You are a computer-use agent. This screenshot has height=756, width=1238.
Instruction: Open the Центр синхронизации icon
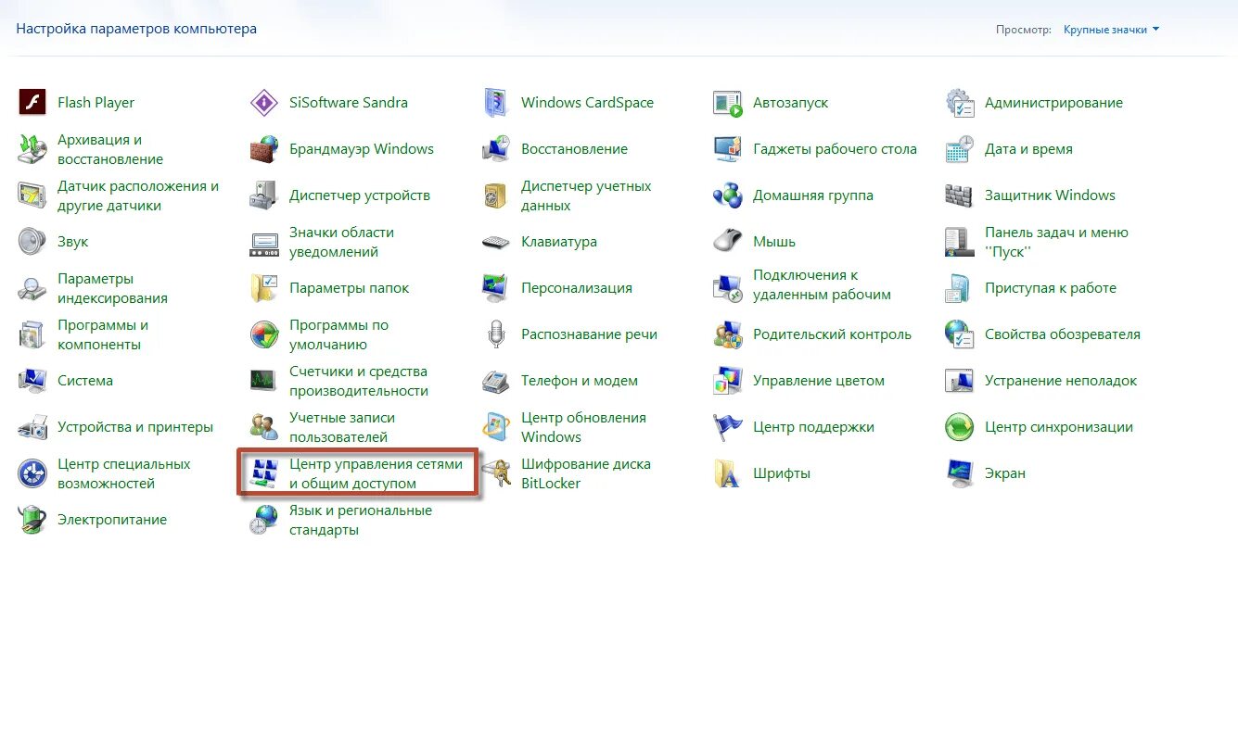point(960,426)
